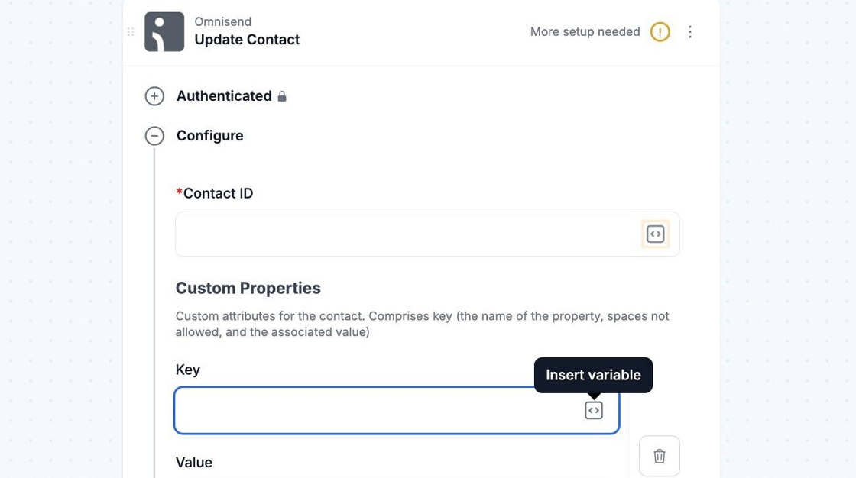
Task: Click the Omnisend app name text
Action: 222,21
